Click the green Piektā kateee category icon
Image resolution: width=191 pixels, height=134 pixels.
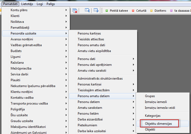pyautogui.click(x=107, y=11)
